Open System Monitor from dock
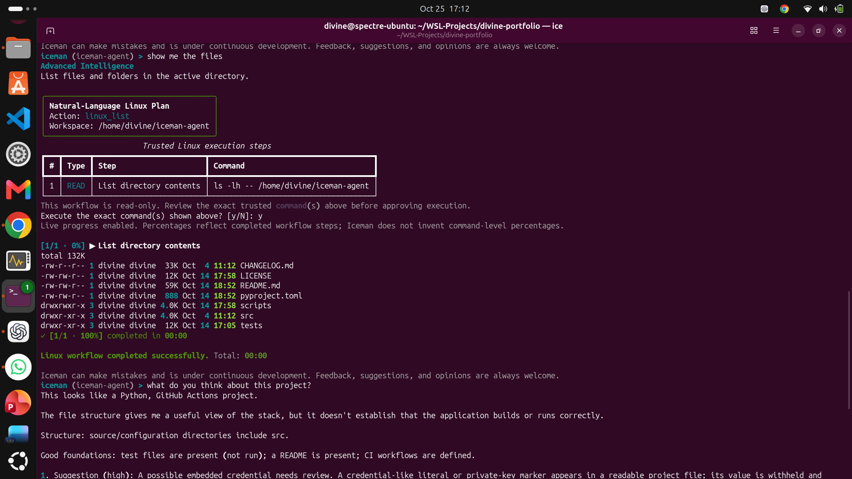The width and height of the screenshot is (852, 479). pos(18,261)
